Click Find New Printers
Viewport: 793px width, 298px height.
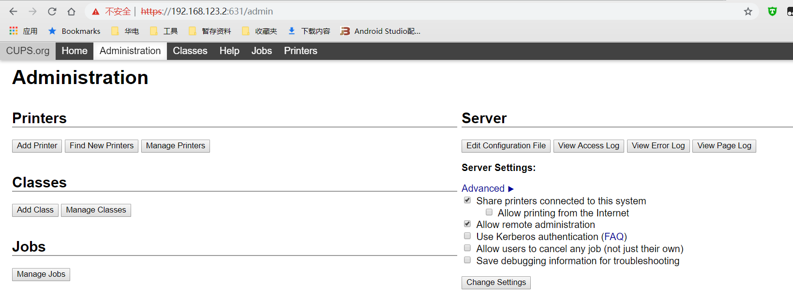[102, 146]
